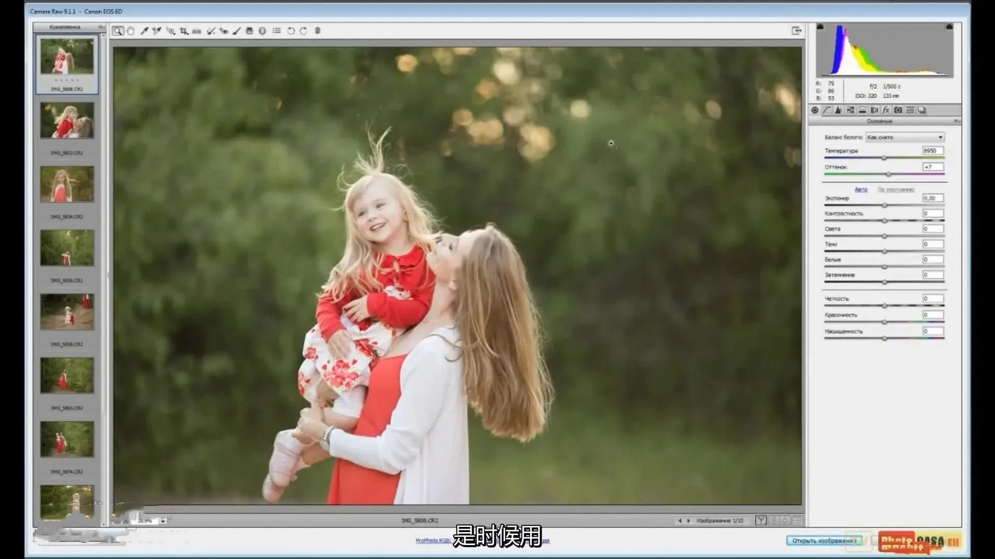Screen dimensions: 995x559
Task: Open the white balance dropdown
Action: (x=905, y=137)
